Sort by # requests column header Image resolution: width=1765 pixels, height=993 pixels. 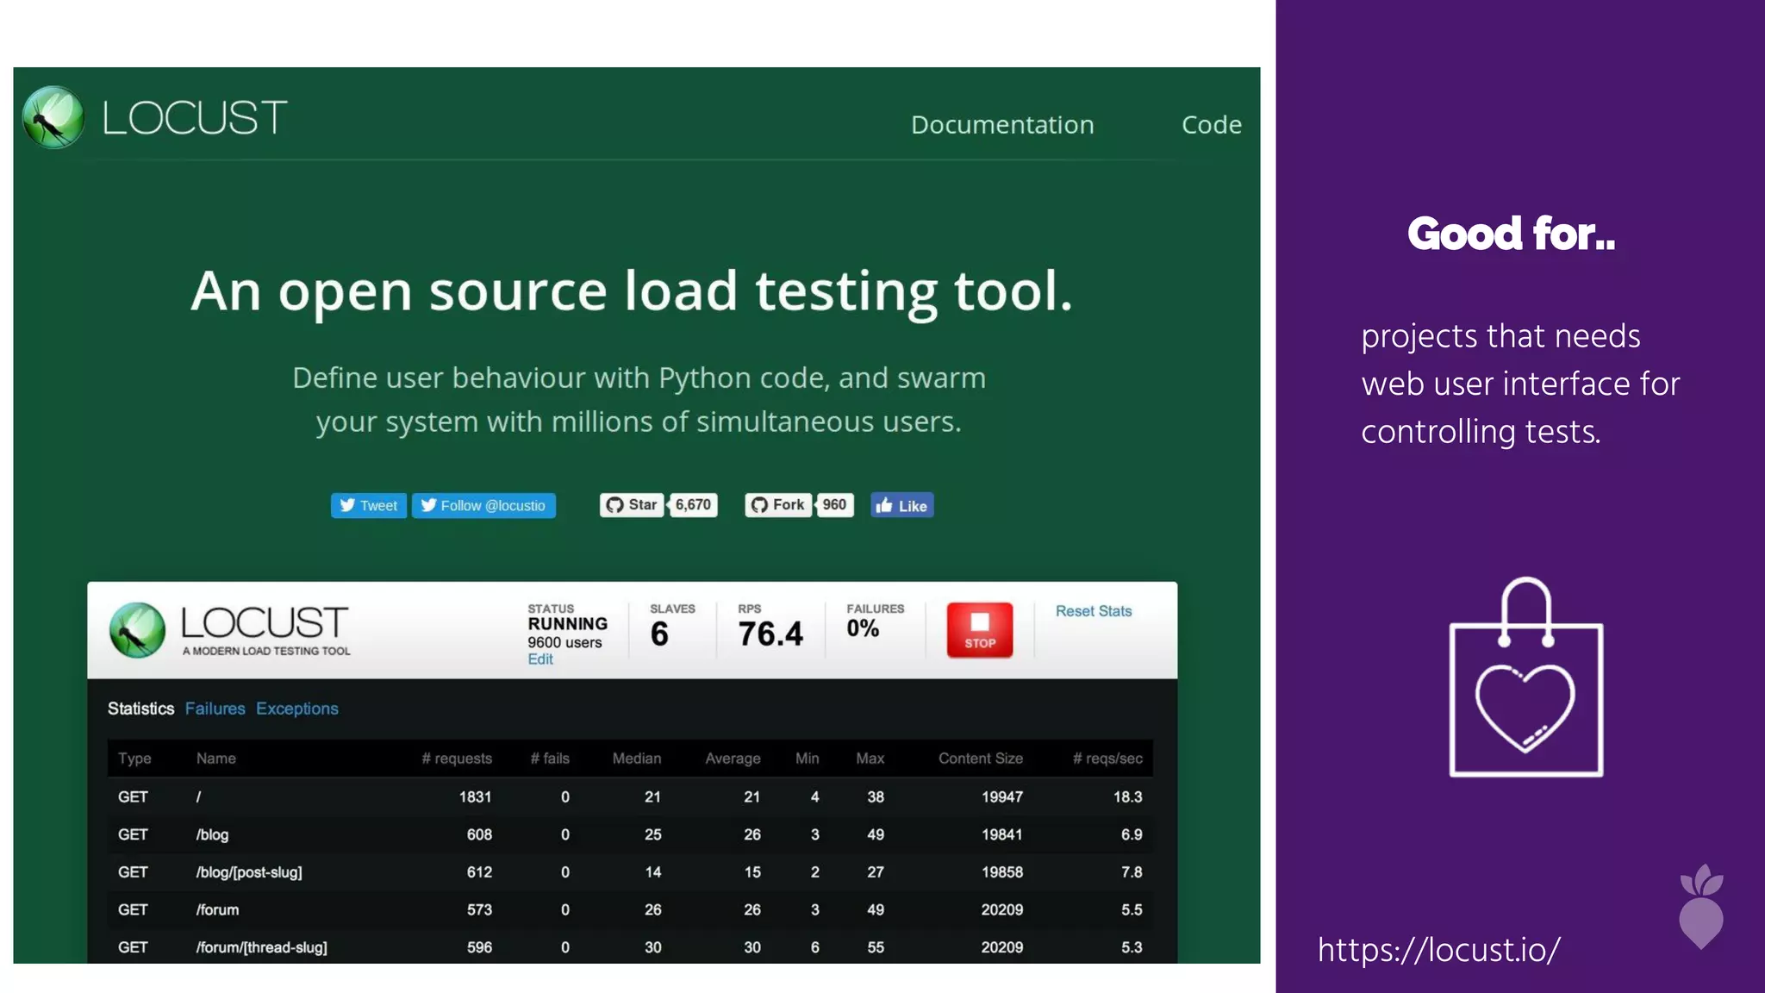point(457,759)
